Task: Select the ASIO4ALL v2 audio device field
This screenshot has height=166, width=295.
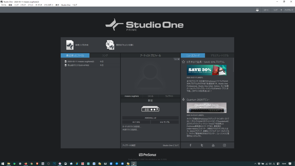Action: tap(150, 118)
